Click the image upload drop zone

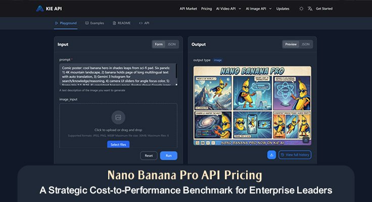click(x=118, y=126)
